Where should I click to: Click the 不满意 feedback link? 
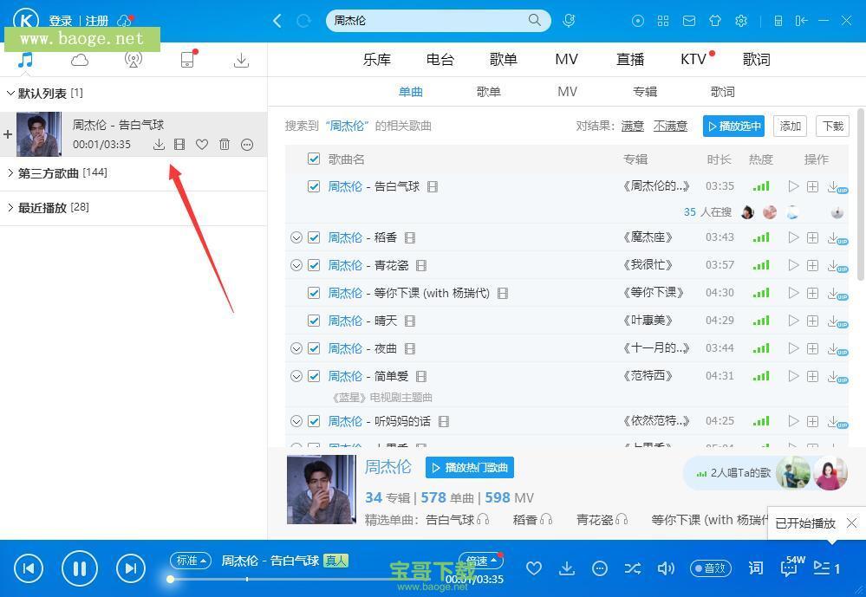tap(670, 126)
